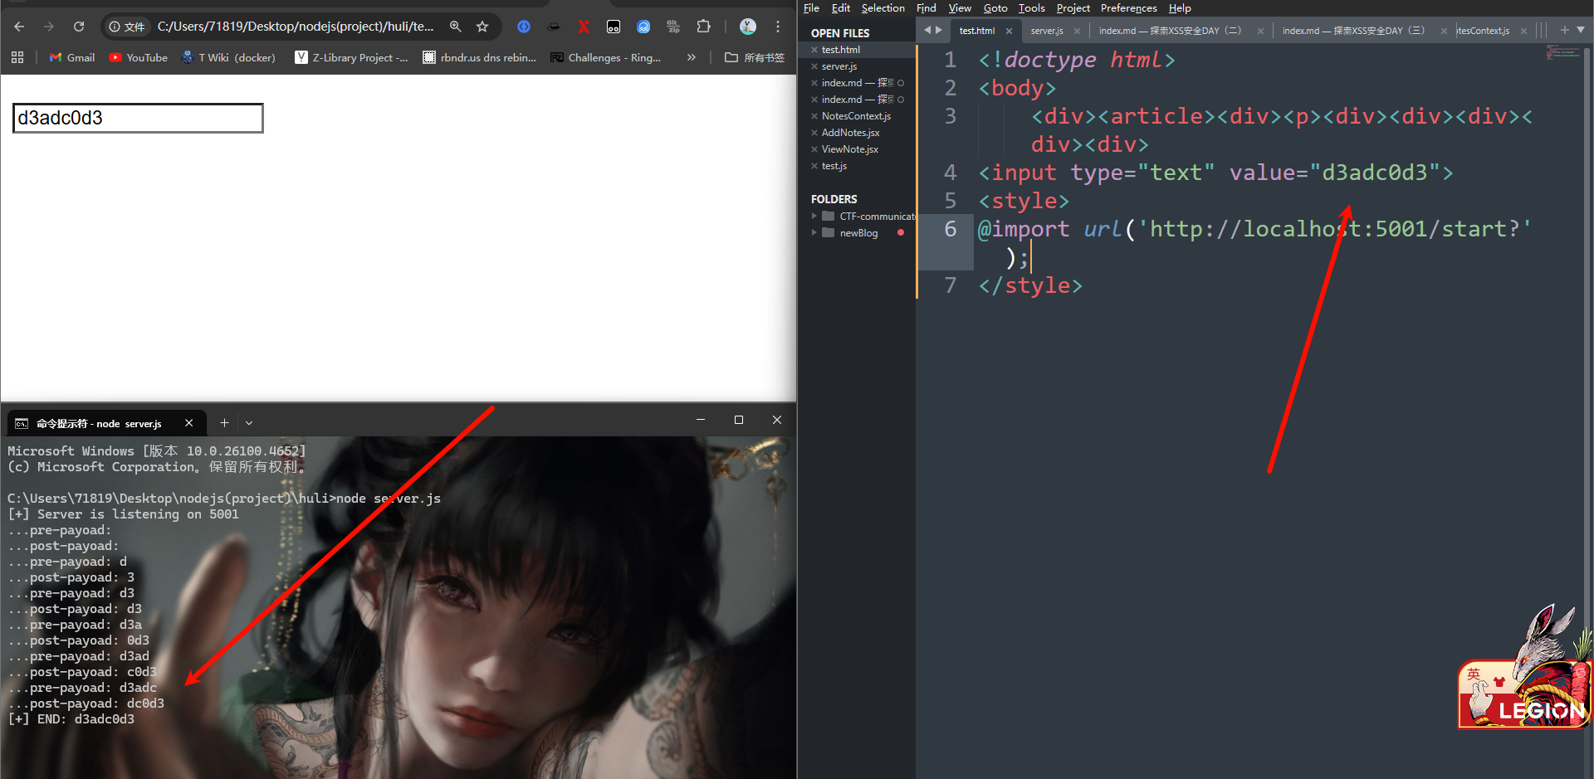This screenshot has height=779, width=1594.
Task: Open the Z-Library Project bookmark
Action: tap(351, 57)
